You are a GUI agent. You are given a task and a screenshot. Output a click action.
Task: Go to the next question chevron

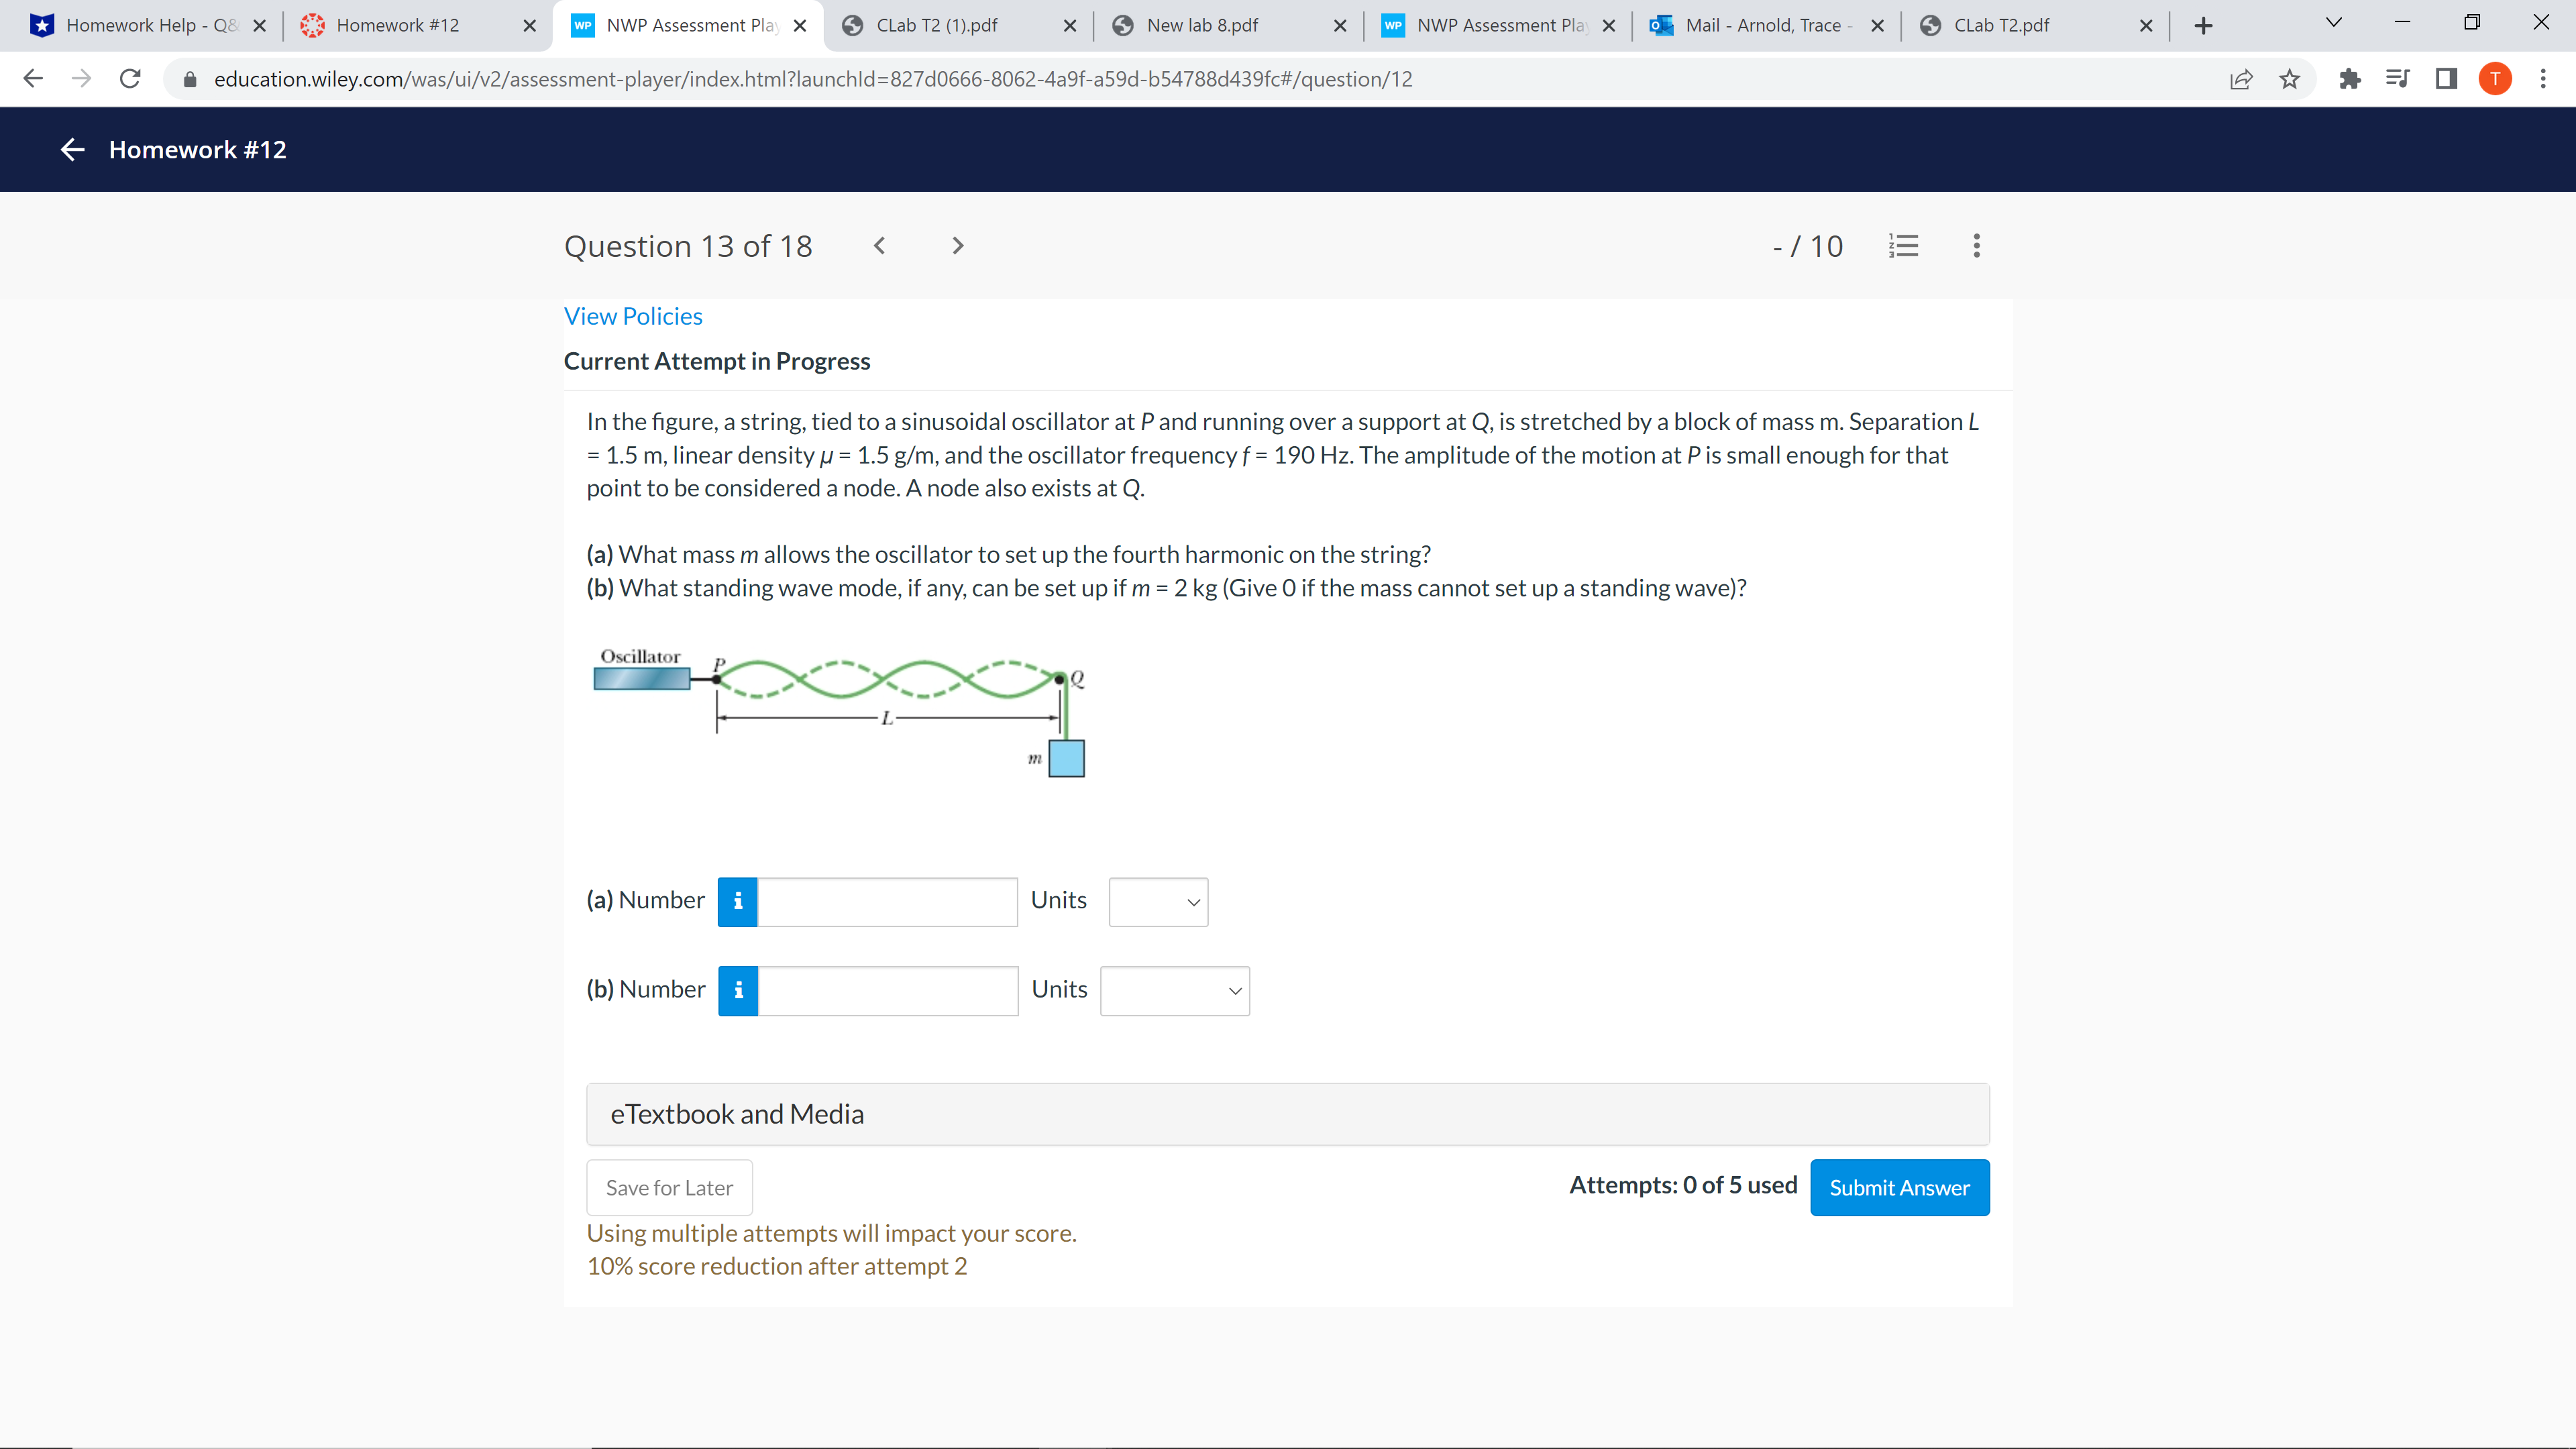tap(957, 246)
